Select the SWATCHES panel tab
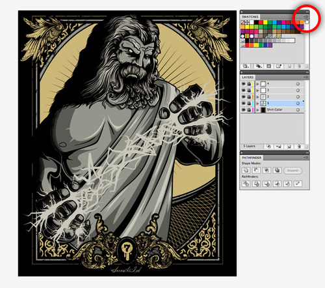This screenshot has width=325, height=288. click(250, 17)
